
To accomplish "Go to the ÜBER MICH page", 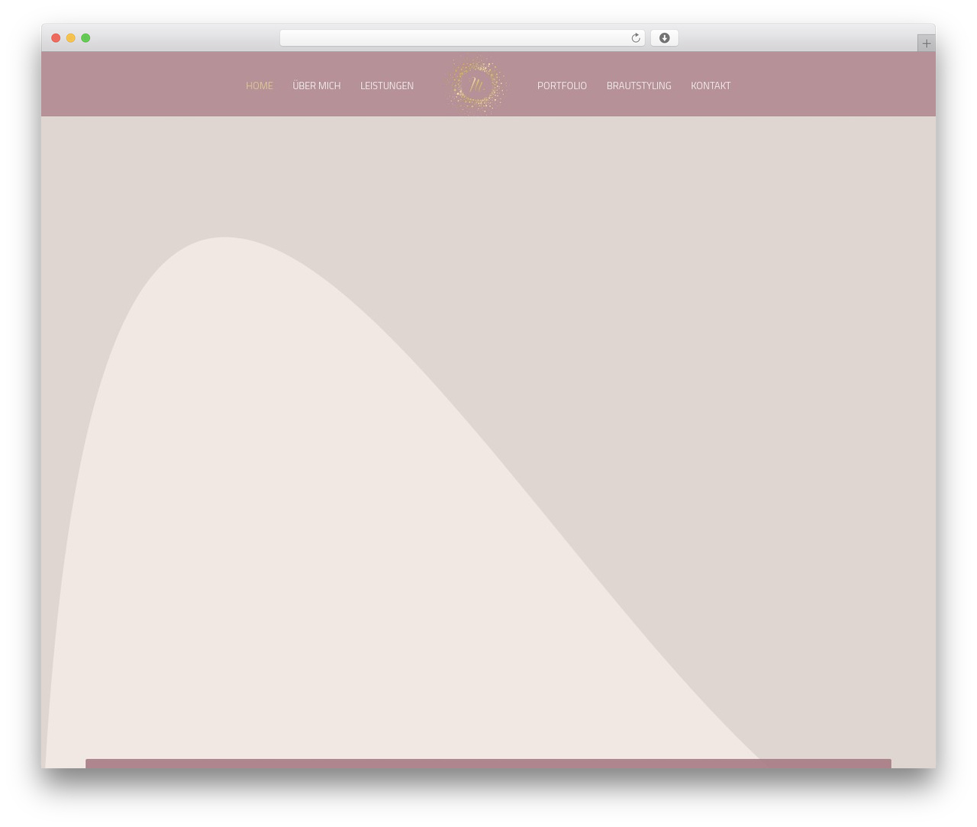I will (x=317, y=85).
